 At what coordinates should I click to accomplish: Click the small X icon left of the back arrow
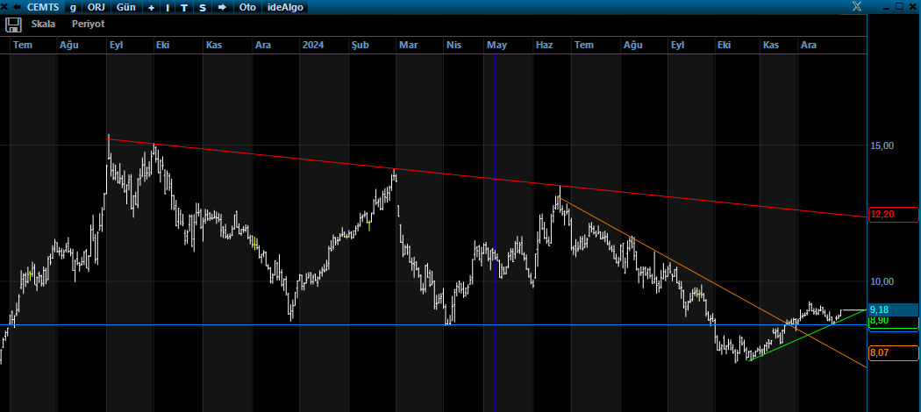(x=4, y=7)
